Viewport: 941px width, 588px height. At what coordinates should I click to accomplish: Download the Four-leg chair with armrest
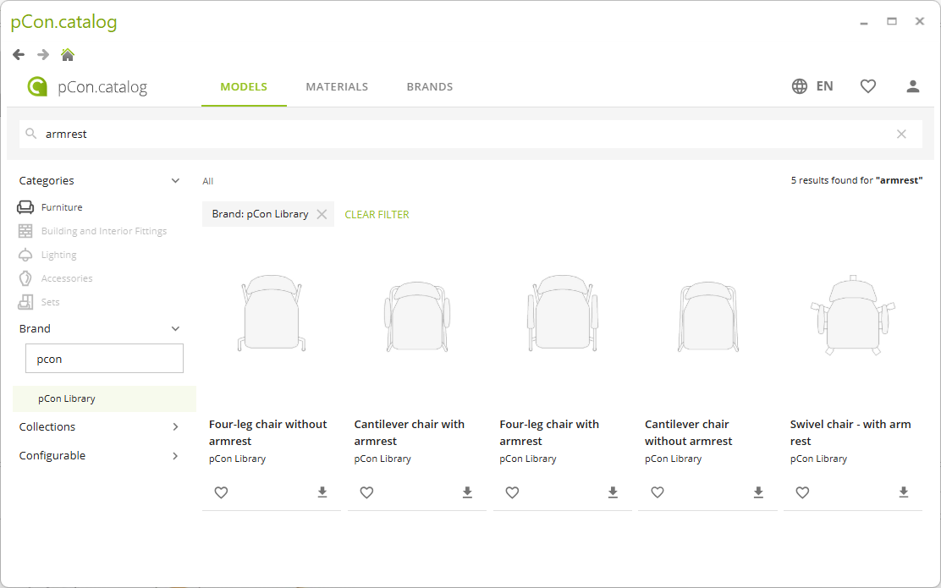pos(613,492)
